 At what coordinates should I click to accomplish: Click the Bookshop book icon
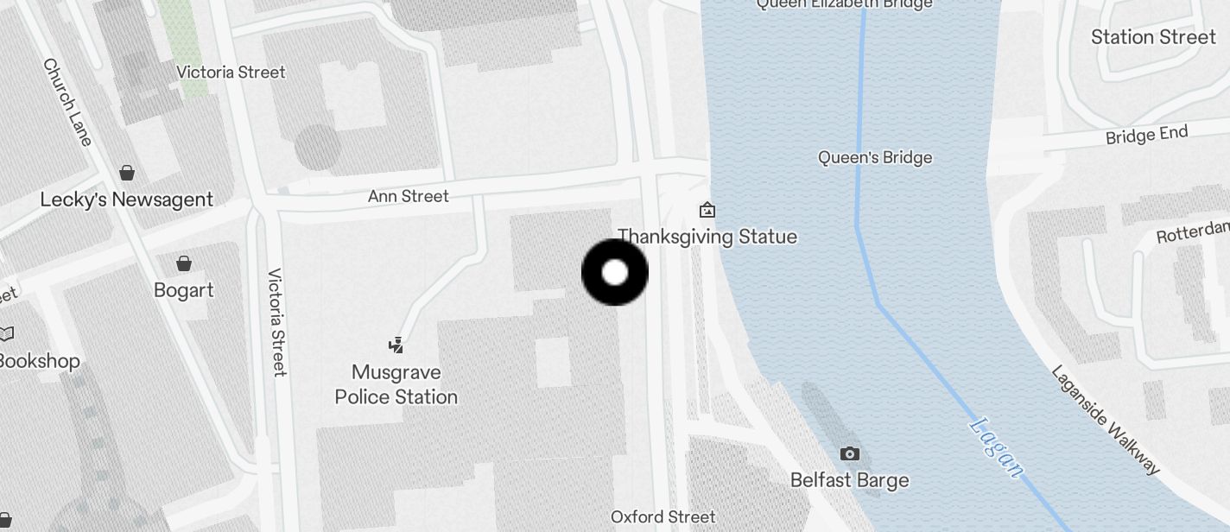click(x=6, y=333)
